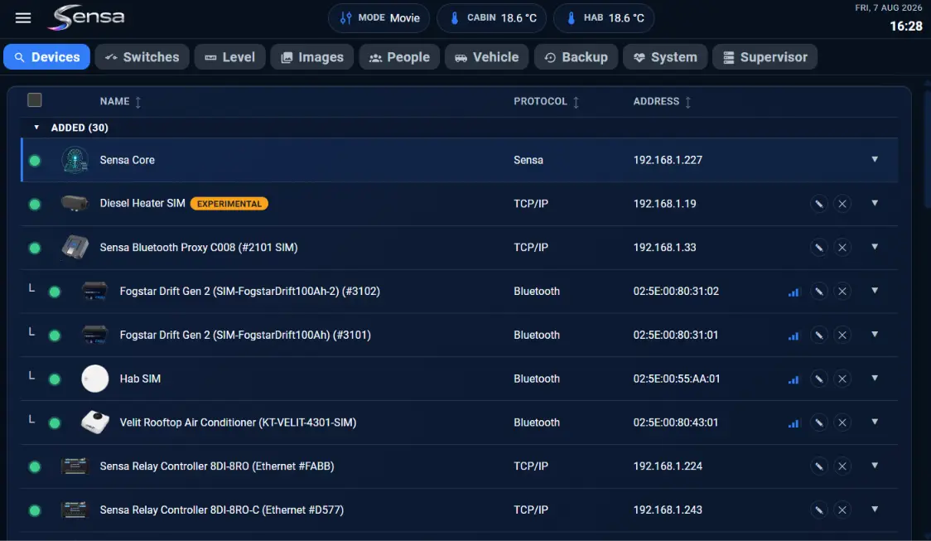This screenshot has height=541, width=931.
Task: Open the Mode Movie selector
Action: click(x=379, y=18)
